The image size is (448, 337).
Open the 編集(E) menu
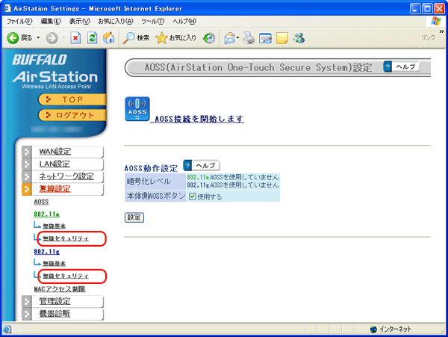tap(51, 22)
